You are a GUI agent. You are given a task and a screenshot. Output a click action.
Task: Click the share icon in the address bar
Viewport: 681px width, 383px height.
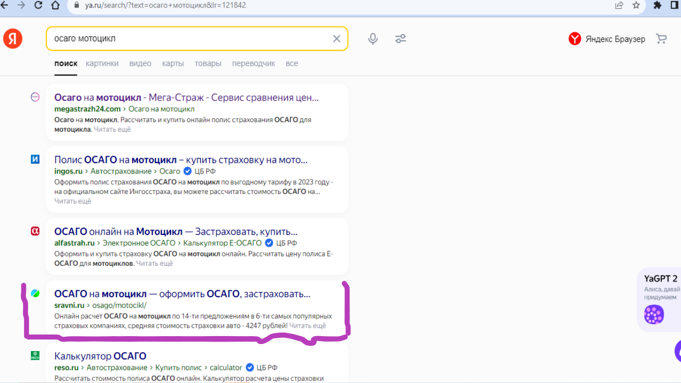tap(619, 5)
